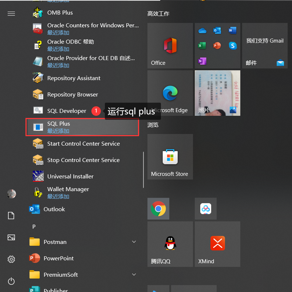The image size is (292, 292).
Task: Open OneDrive in the Office tile group
Action: coord(202,31)
